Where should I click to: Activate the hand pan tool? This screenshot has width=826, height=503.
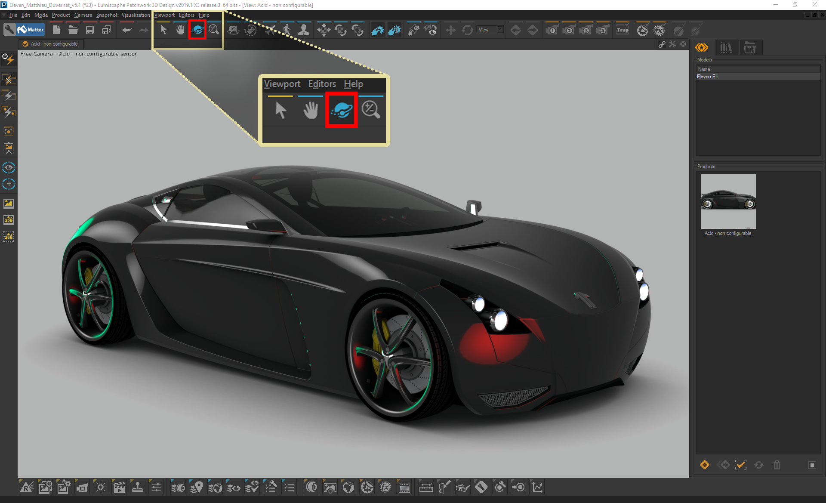pos(180,30)
